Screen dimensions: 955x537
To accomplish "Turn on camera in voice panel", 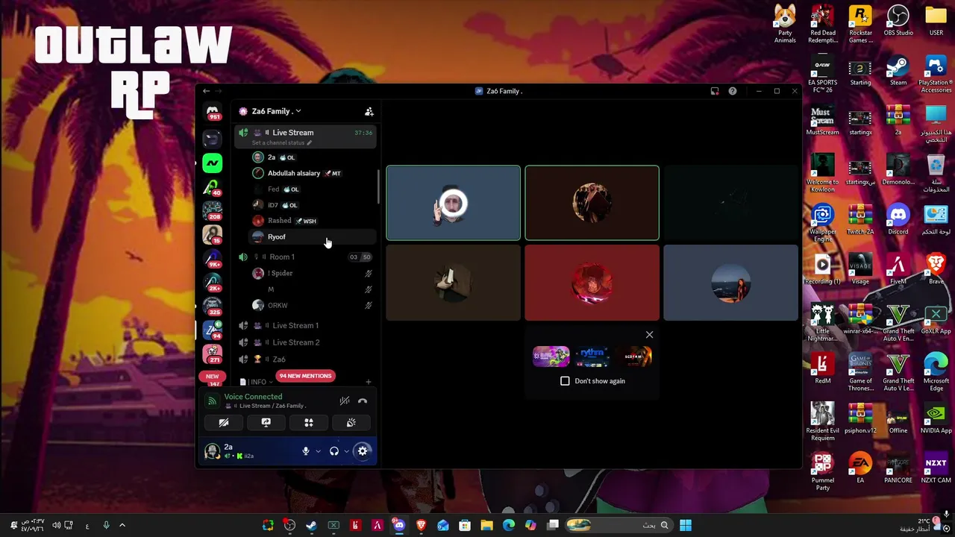I will point(224,423).
